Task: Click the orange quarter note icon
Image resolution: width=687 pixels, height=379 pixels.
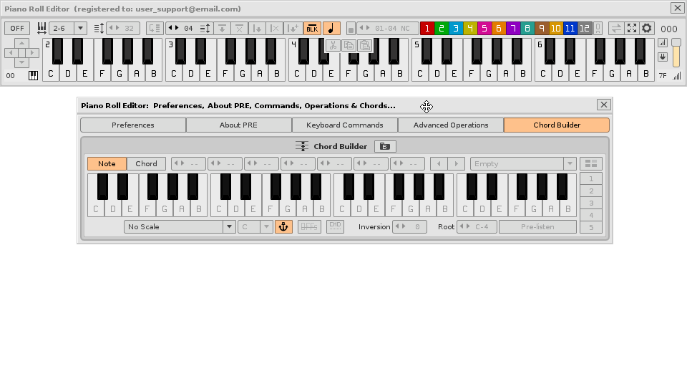Action: [331, 29]
